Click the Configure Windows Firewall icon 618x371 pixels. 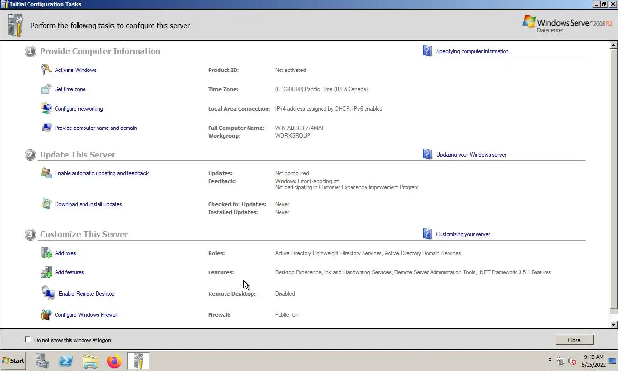[46, 314]
